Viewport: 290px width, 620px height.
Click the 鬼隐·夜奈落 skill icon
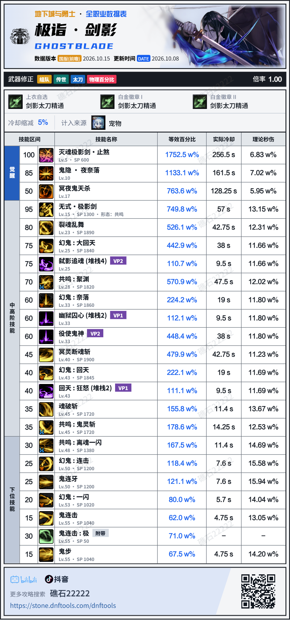(x=46, y=173)
